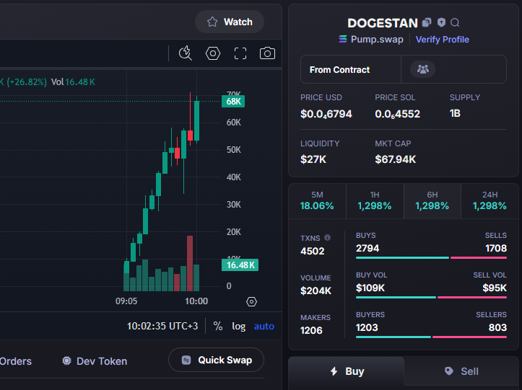Screen dimensions: 522x390
Task: Click the Buys versus Sells ratio bar
Action: [x=431, y=257]
